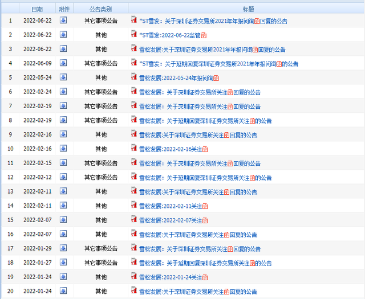The height and width of the screenshot is (299, 365).
Task: Select date 2022-05-24 in row 5
Action: pyautogui.click(x=38, y=77)
